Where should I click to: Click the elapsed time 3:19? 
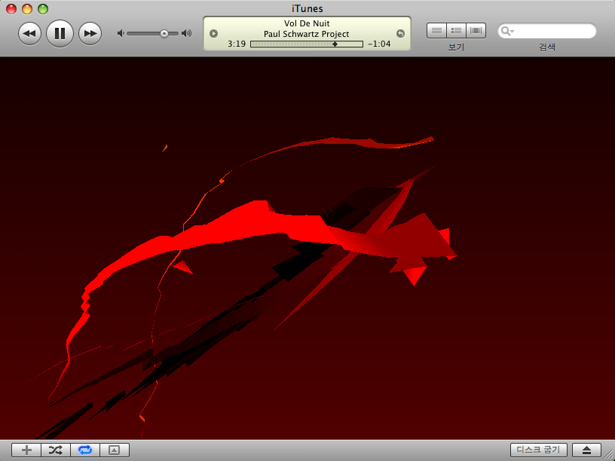pyautogui.click(x=237, y=44)
